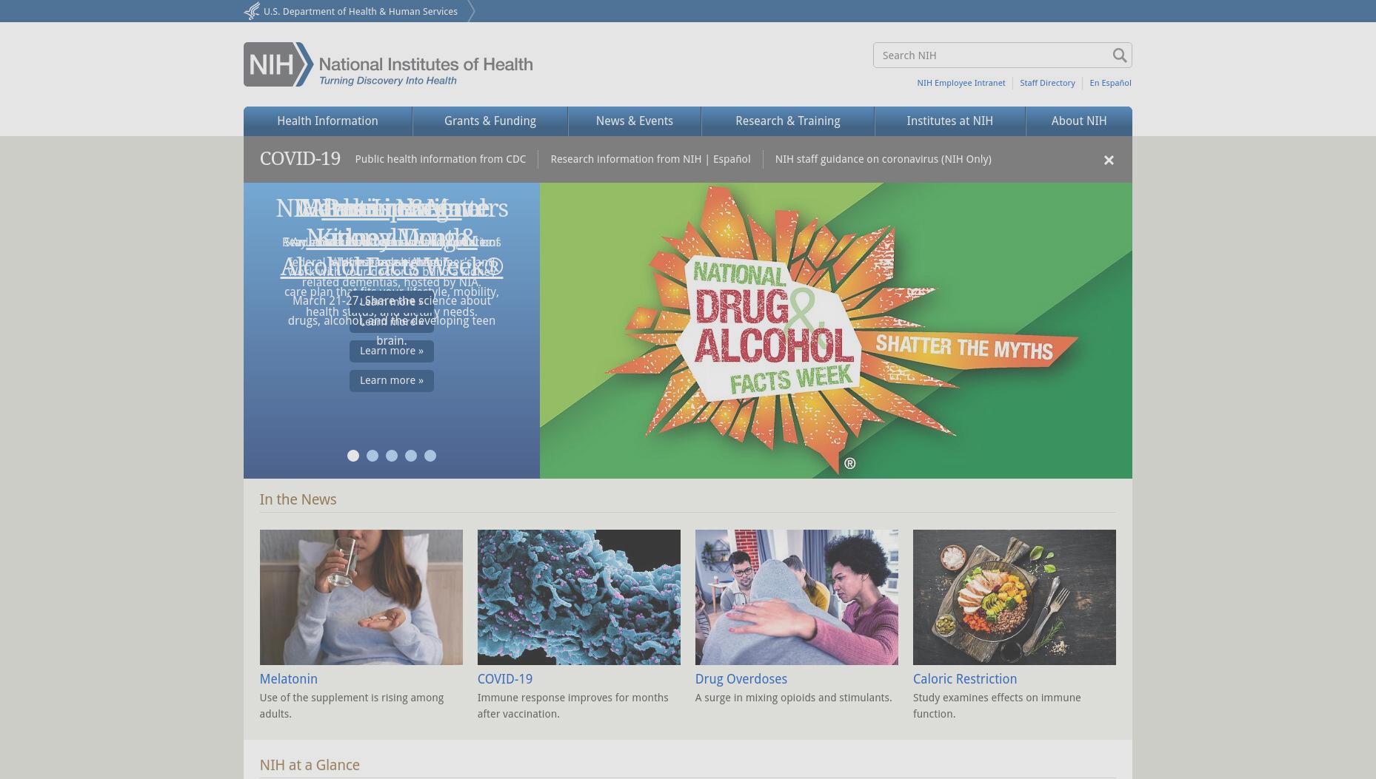Open the Health Information menu

pos(327,121)
